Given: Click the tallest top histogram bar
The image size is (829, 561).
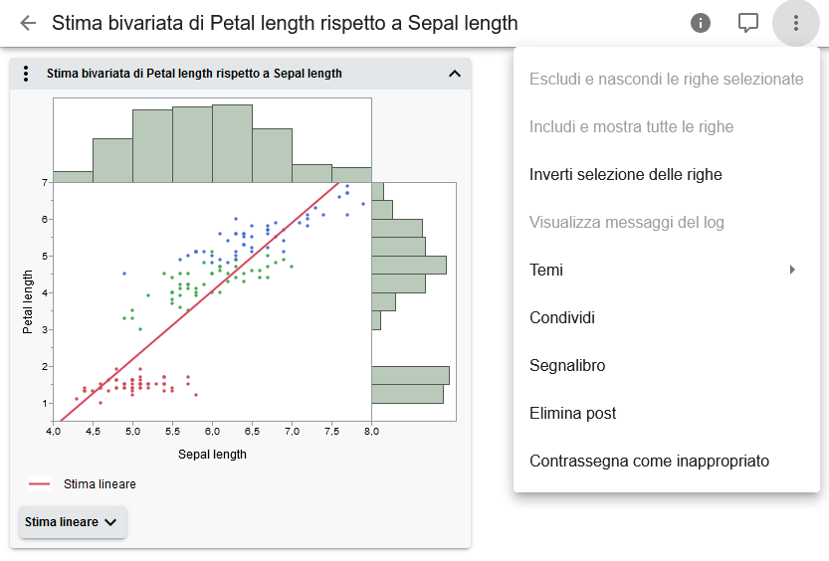Looking at the screenshot, I should pyautogui.click(x=232, y=143).
